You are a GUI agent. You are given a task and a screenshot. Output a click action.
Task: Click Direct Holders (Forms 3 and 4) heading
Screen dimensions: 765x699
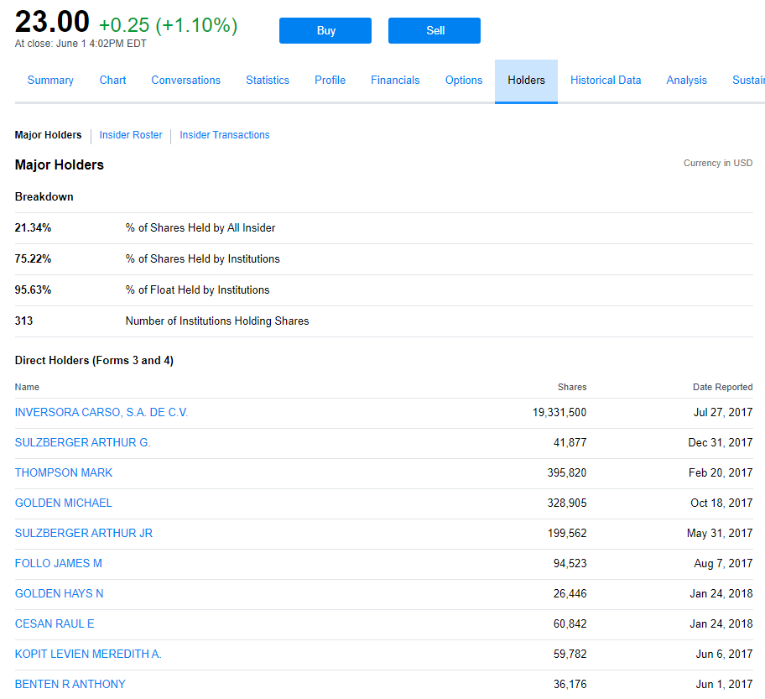tap(94, 361)
